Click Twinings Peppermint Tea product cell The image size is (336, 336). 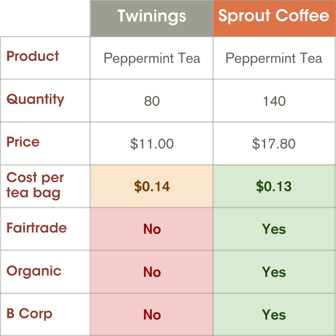point(152,58)
